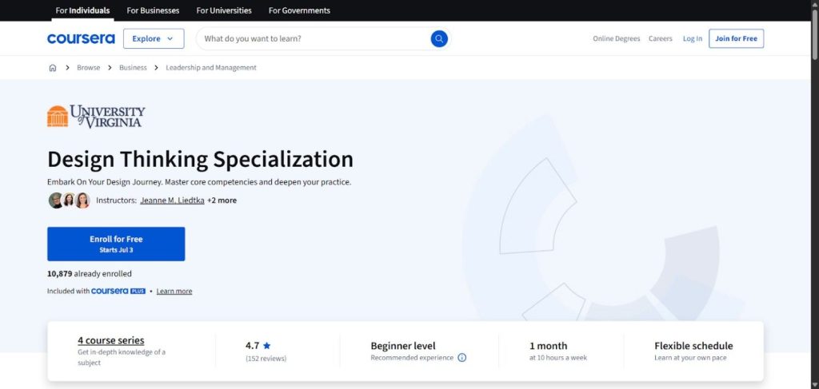Click Enroll for Free button
The width and height of the screenshot is (819, 389).
point(116,244)
